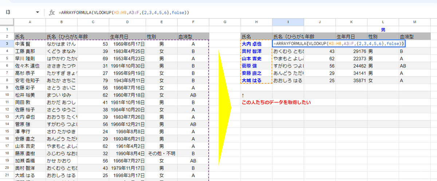
Task: Click the AB blood type in column M
Action: (415, 66)
